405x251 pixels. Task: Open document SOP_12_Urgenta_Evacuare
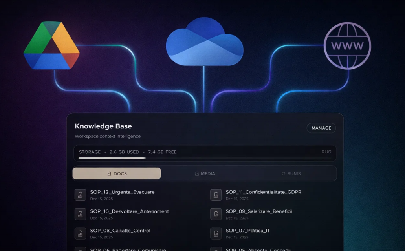pos(122,192)
